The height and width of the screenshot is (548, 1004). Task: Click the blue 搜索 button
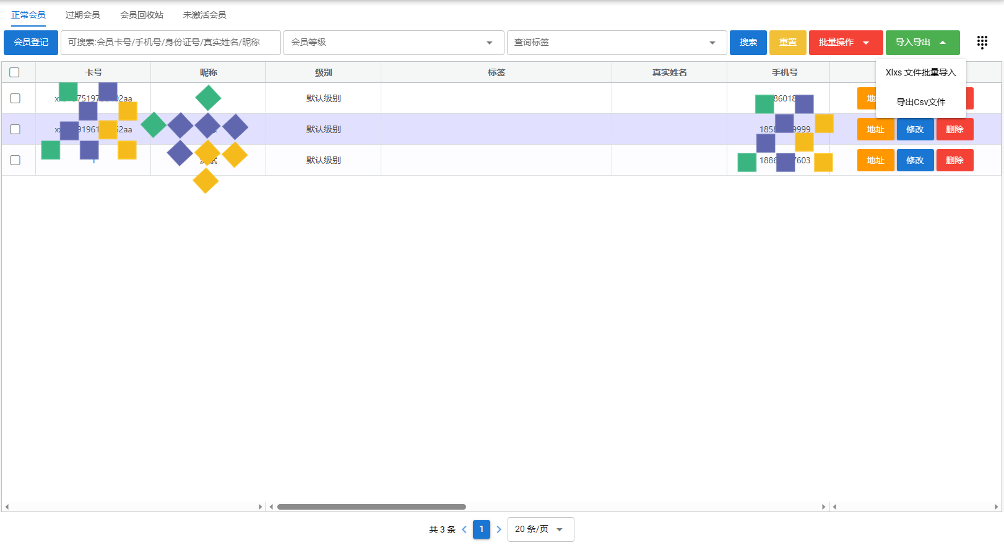tap(748, 43)
